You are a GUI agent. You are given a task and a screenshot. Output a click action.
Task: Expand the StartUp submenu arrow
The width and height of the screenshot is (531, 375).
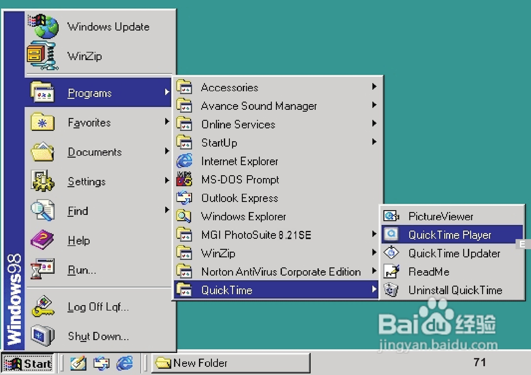point(374,142)
